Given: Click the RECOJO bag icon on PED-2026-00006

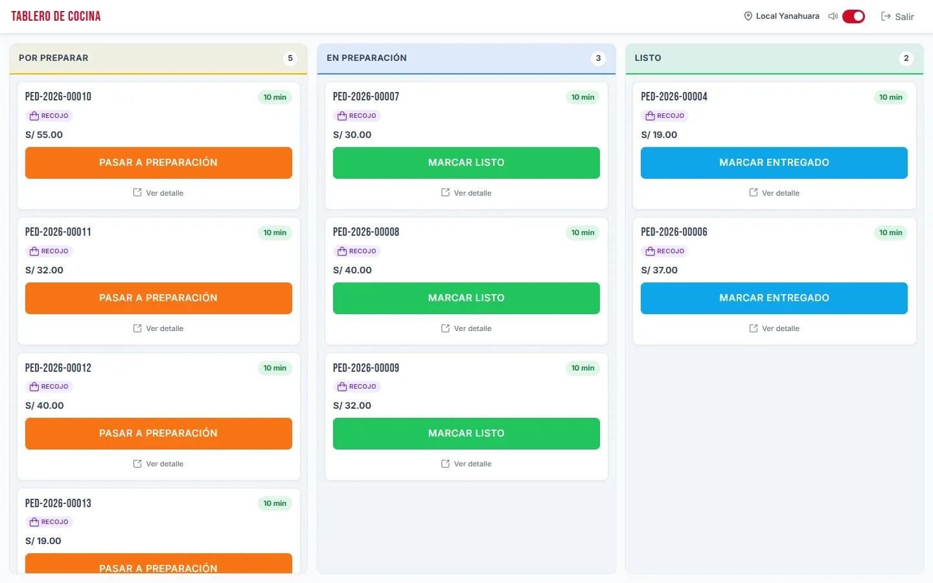Looking at the screenshot, I should pyautogui.click(x=650, y=251).
